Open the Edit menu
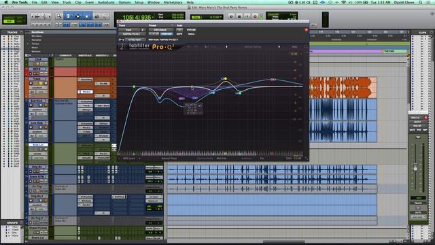This screenshot has width=435, height=245. pos(44,2)
